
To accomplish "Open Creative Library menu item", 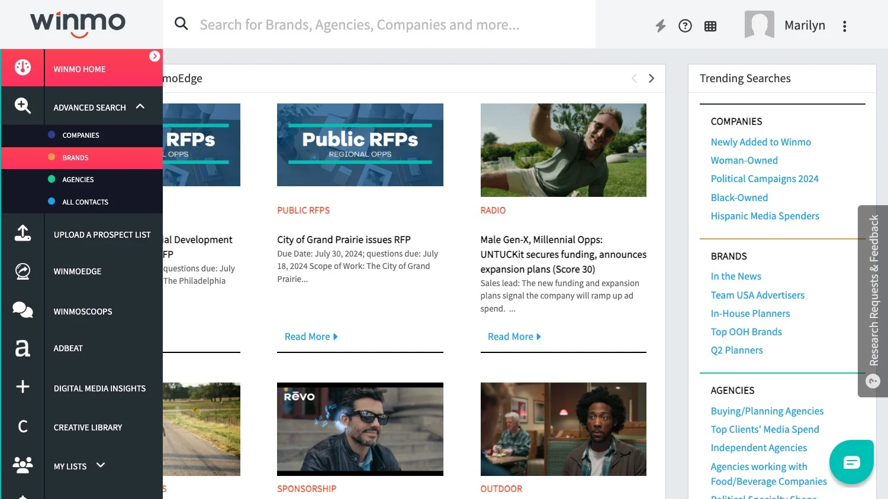I will pos(88,427).
